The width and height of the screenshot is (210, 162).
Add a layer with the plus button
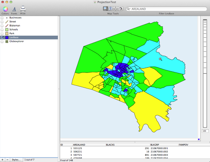coord(2,160)
